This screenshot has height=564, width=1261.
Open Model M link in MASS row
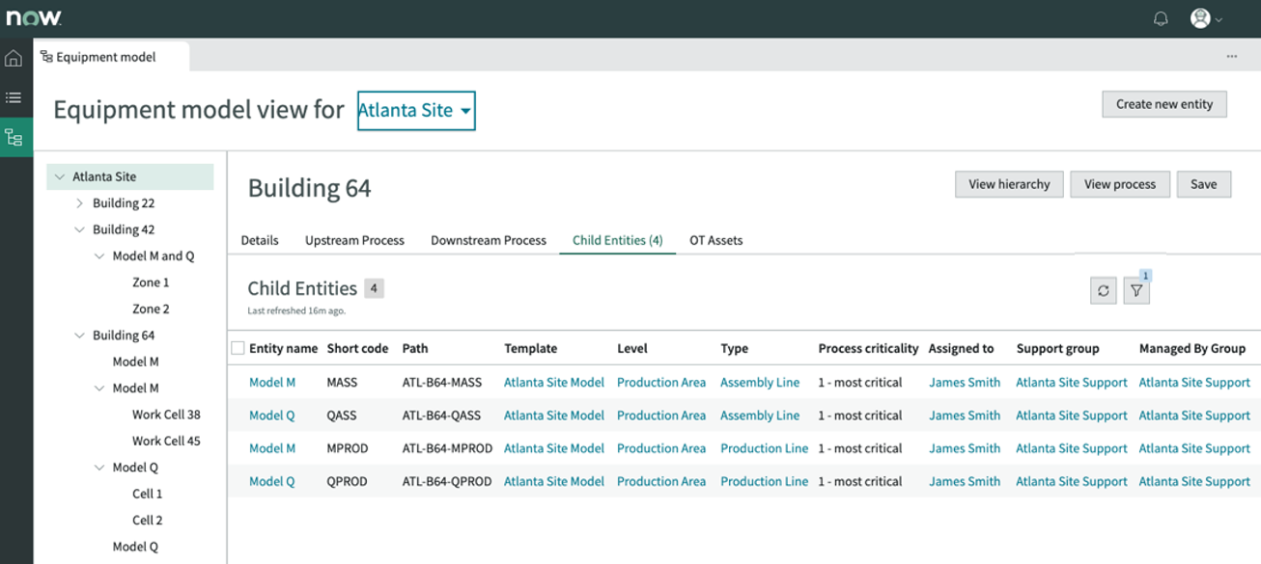272,383
